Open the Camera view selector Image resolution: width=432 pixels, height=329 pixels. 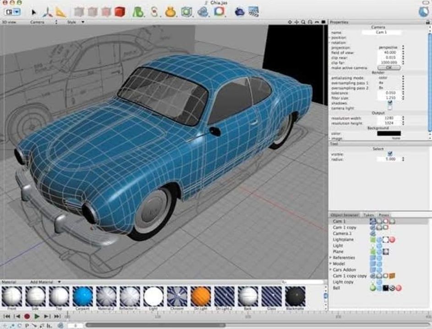click(x=44, y=22)
